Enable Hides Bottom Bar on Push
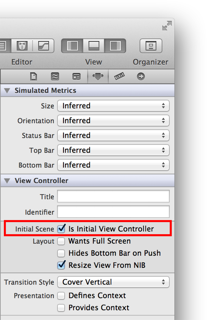The width and height of the screenshot is (207, 320). tap(61, 253)
